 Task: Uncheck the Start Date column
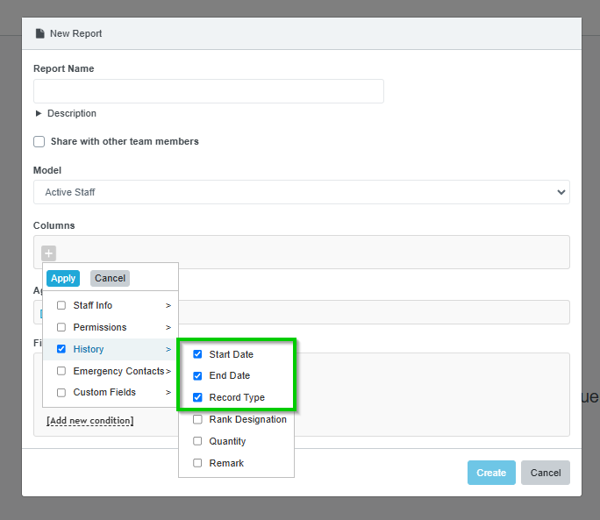coord(197,354)
